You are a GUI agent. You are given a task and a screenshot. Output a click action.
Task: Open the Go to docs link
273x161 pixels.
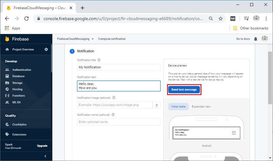[x=243, y=39]
